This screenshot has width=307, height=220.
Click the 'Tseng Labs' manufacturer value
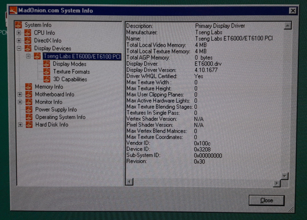coord(209,32)
